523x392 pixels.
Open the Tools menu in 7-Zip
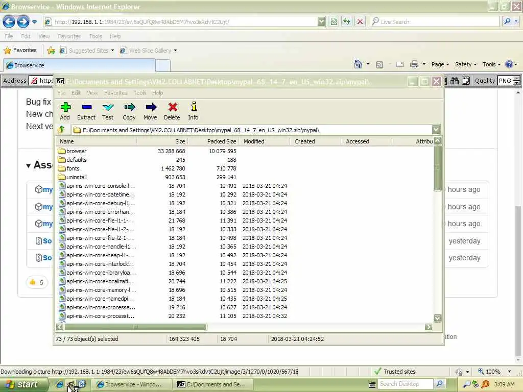tap(140, 93)
